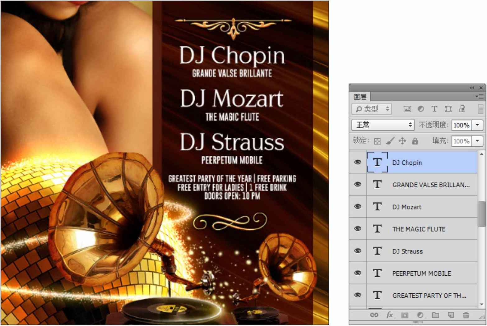Delete layer with trash icon
The height and width of the screenshot is (326, 487).
466,315
